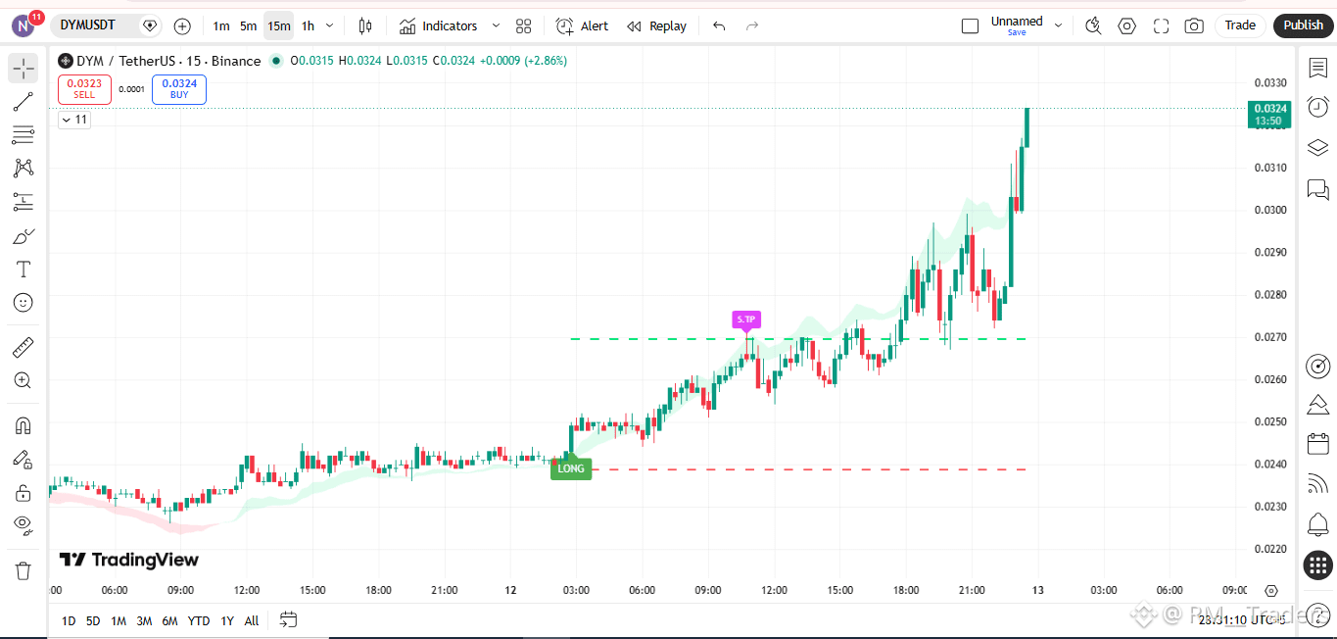Click the 0.0324 BUY button
Screen dimensions: 1337x639
[179, 88]
